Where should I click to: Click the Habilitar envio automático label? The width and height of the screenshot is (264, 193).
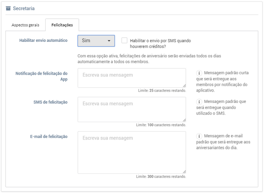[43, 40]
